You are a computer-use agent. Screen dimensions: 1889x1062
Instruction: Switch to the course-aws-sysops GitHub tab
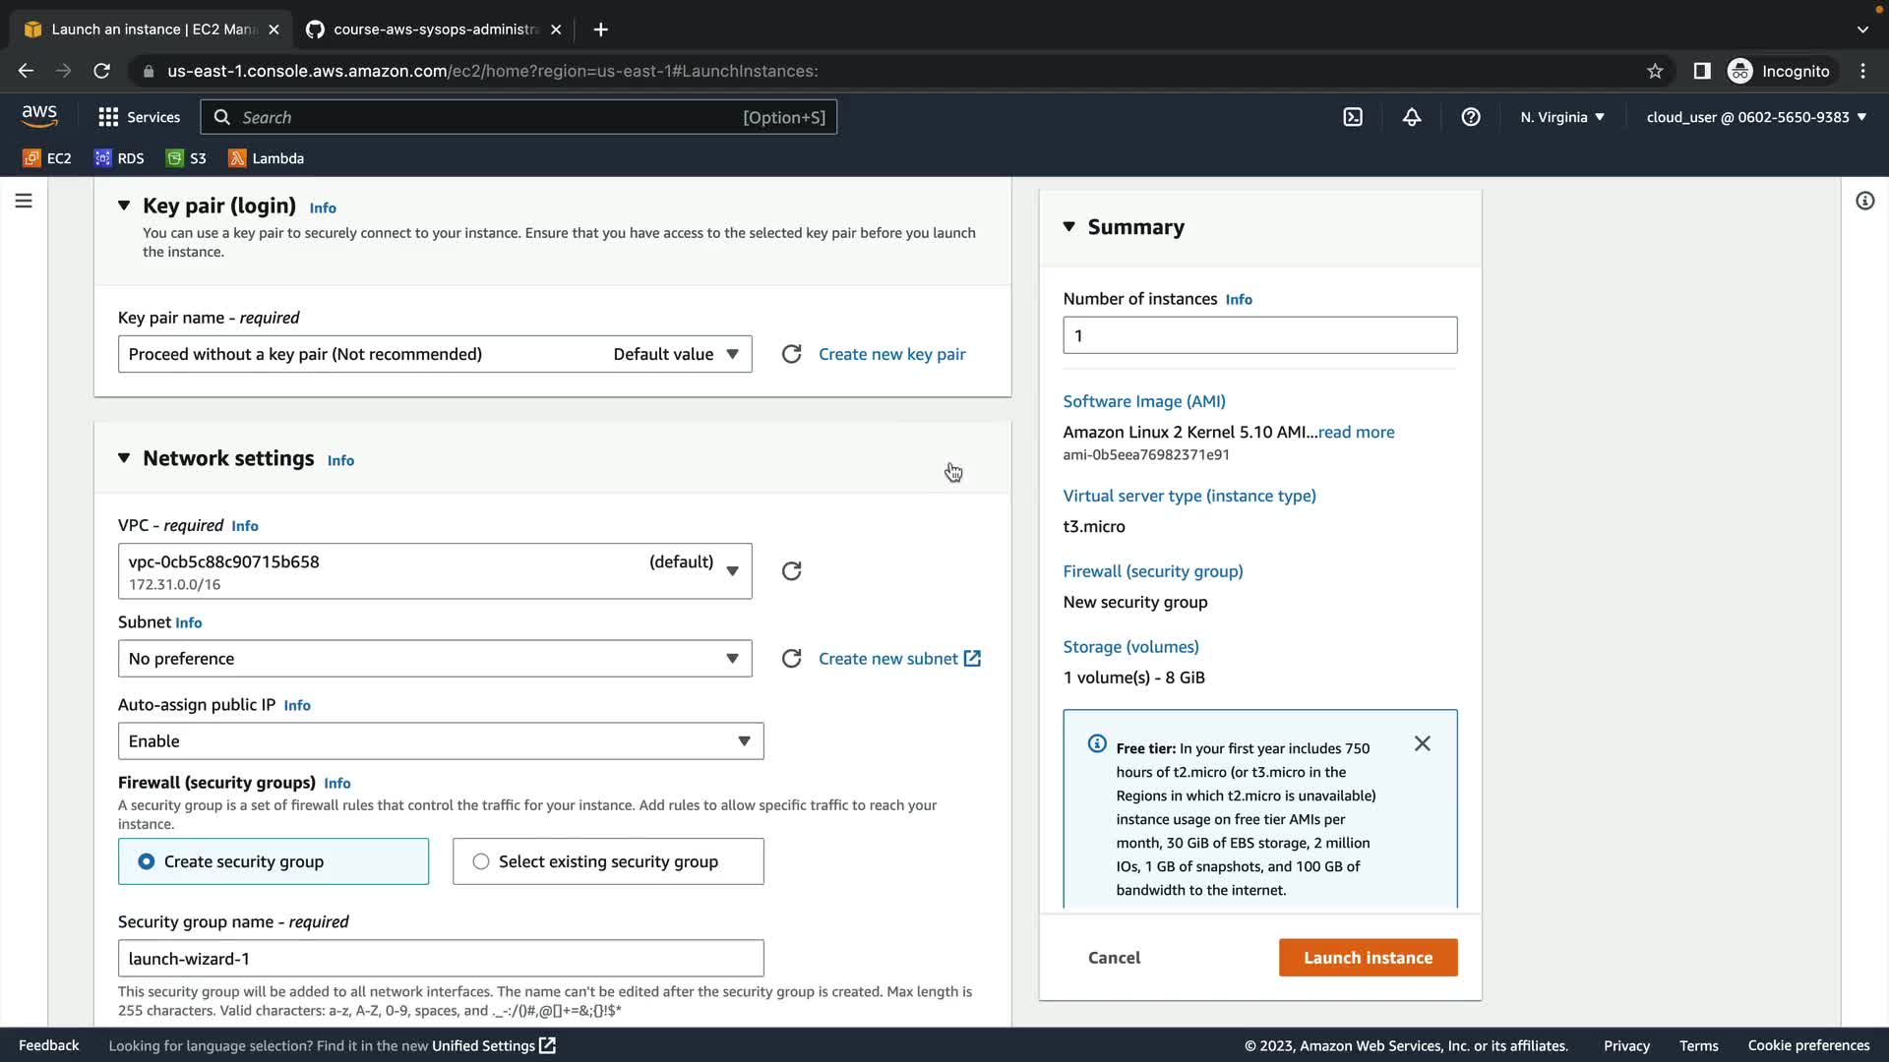pyautogui.click(x=433, y=29)
